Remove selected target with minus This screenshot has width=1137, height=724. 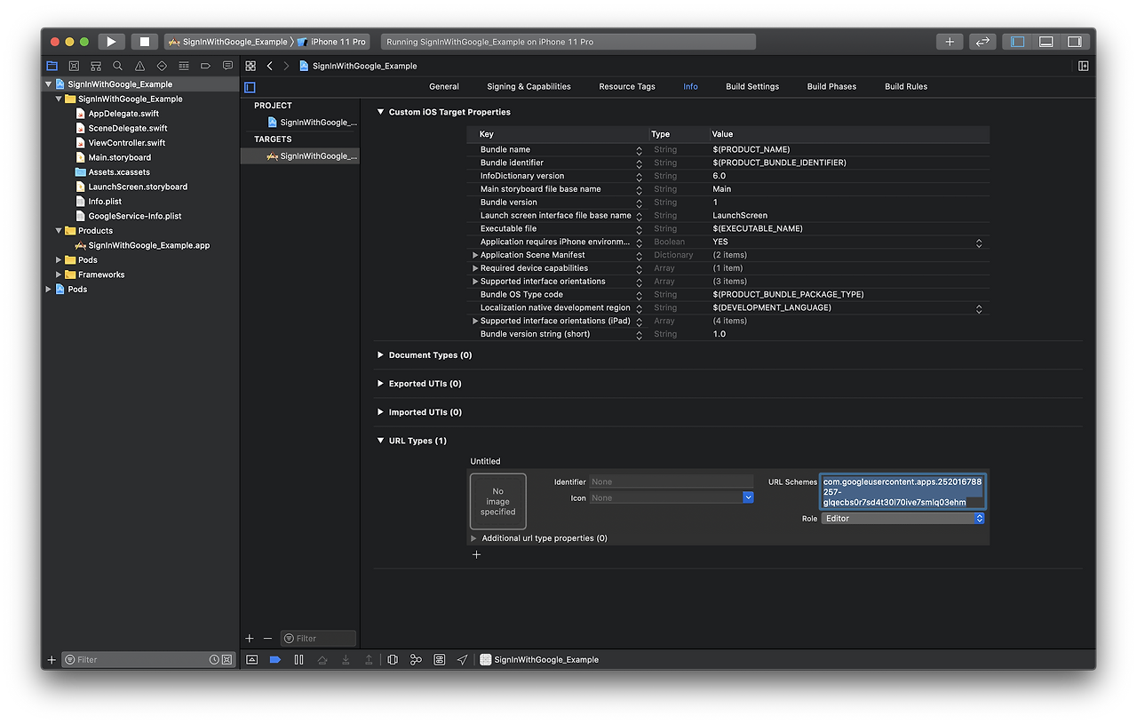[x=267, y=638]
